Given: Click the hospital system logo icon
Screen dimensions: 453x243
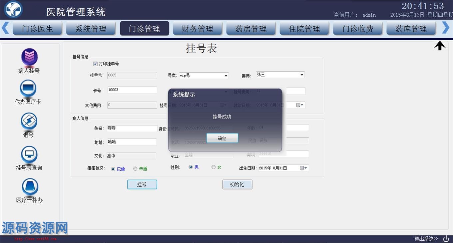Looking at the screenshot, I should [x=13, y=9].
